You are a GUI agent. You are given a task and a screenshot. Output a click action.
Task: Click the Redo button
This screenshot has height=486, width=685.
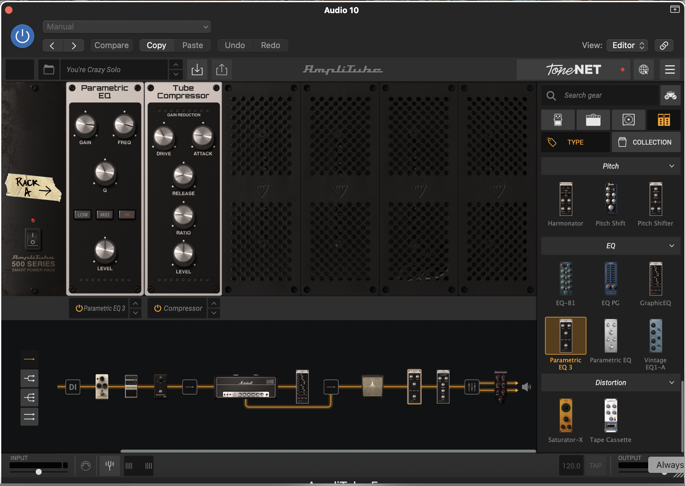click(x=270, y=46)
